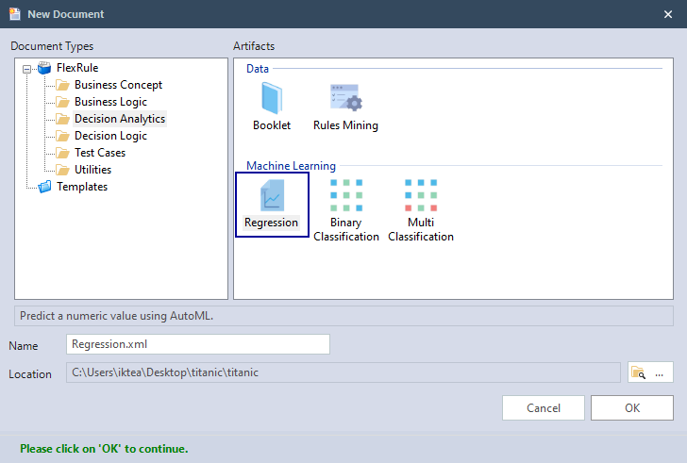Open the browse location folder button
Viewport: 687px width, 463px height.
650,372
